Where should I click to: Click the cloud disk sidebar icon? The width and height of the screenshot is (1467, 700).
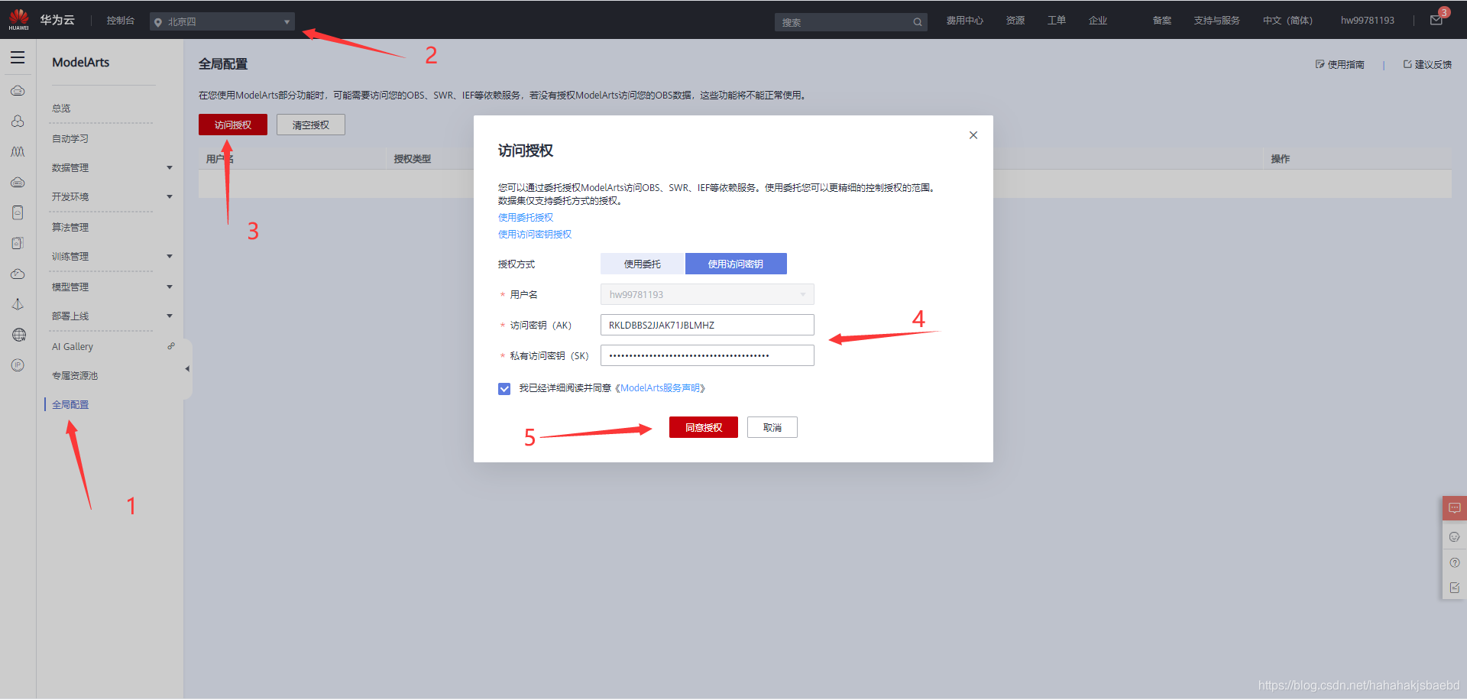tap(18, 183)
